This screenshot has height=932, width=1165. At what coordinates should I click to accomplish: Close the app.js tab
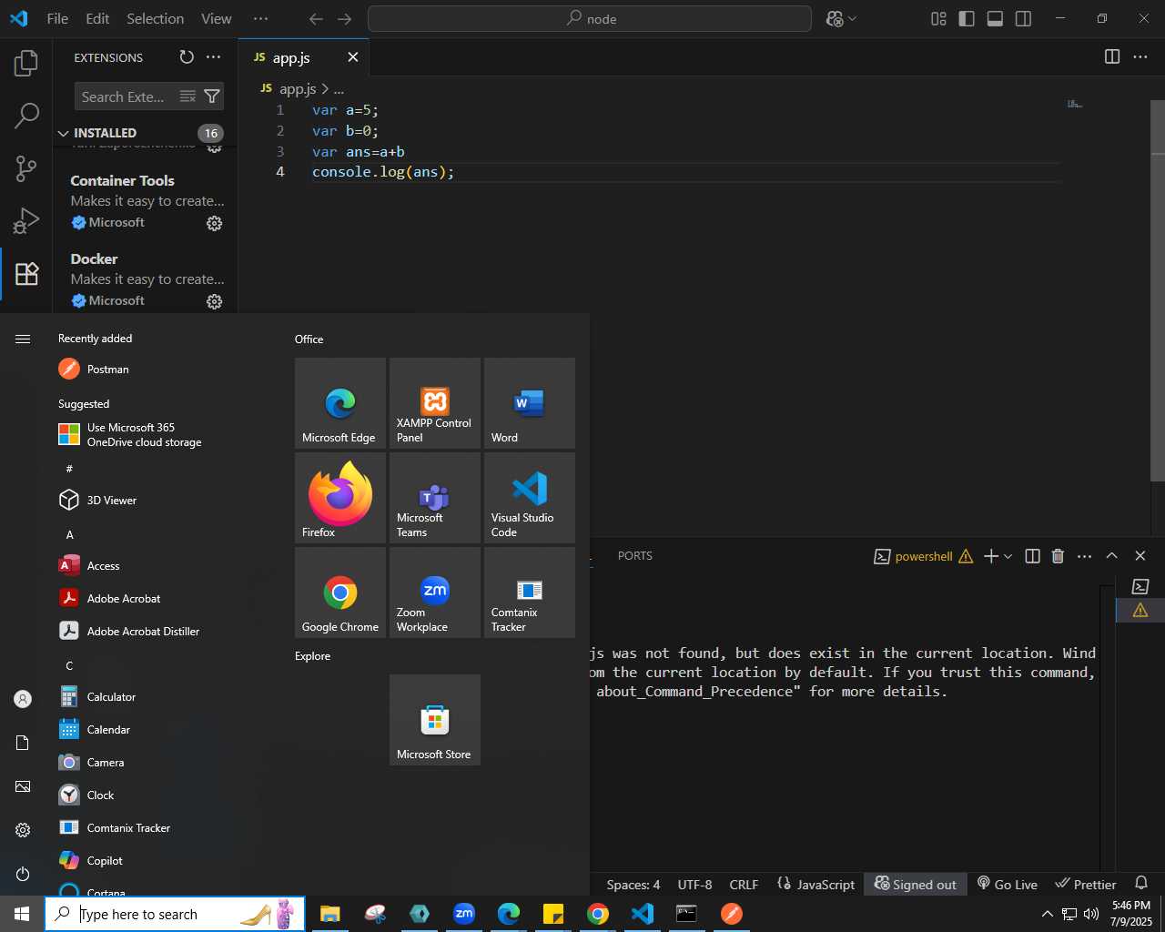(353, 57)
